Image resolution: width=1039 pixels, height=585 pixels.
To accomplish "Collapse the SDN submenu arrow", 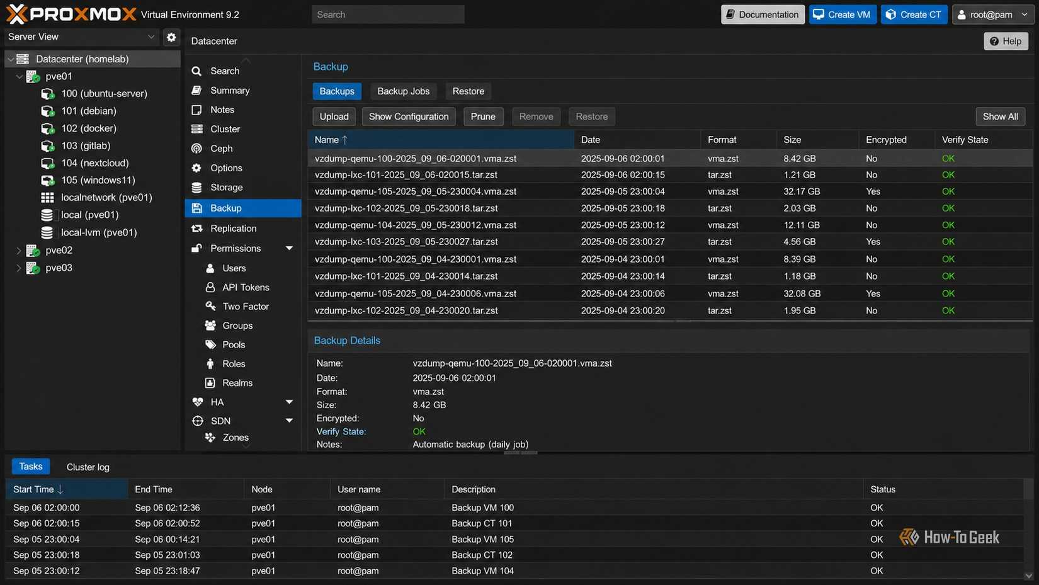I will pos(289,421).
